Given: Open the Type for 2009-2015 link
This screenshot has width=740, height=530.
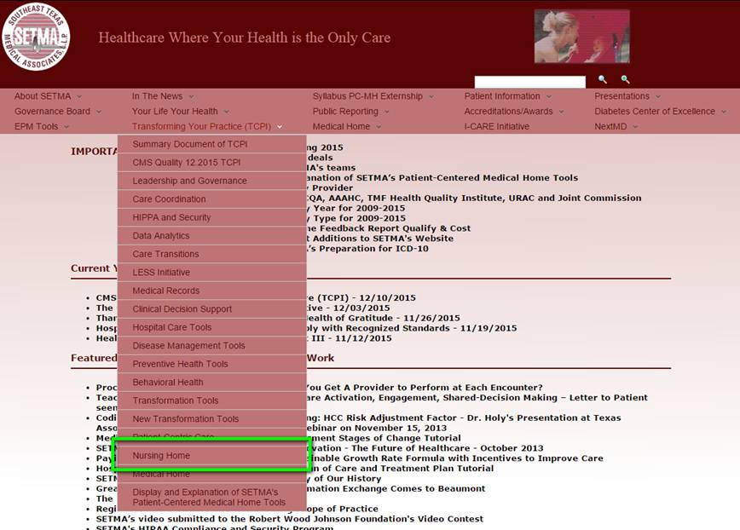Looking at the screenshot, I should coord(356,218).
